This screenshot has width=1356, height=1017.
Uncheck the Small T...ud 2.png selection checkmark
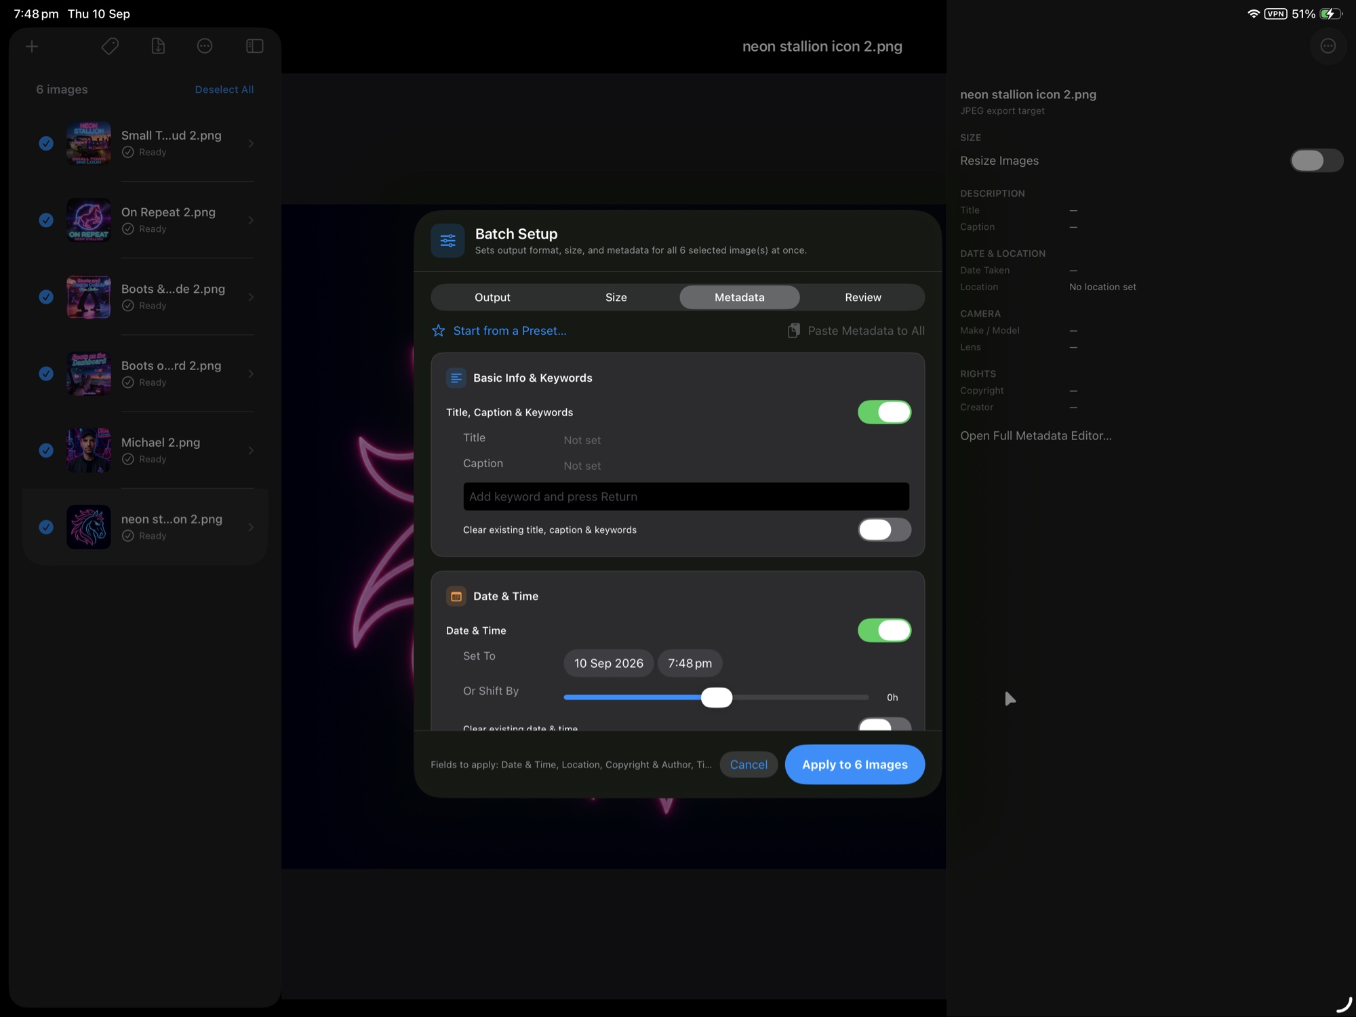click(46, 143)
